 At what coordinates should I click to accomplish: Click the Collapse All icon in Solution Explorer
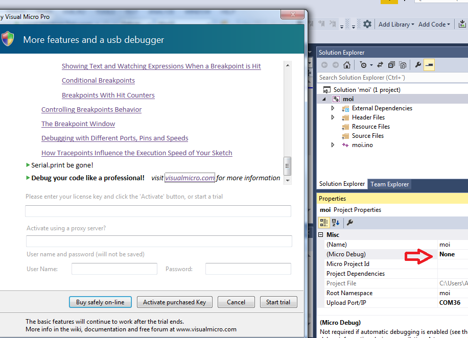(x=391, y=65)
